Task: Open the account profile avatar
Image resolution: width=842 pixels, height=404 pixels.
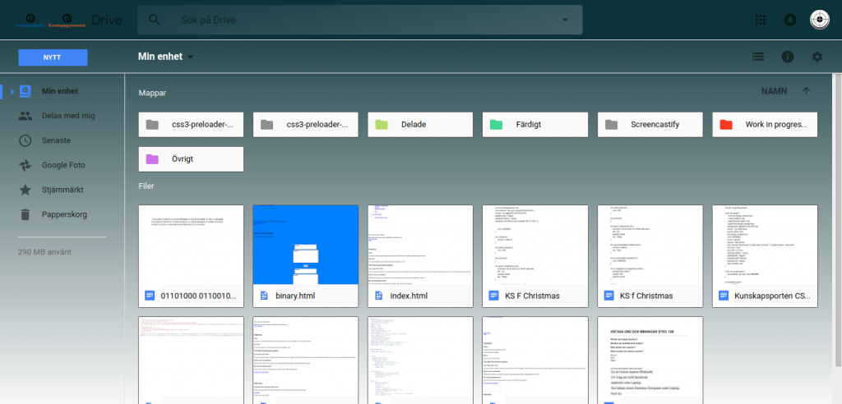Action: [x=820, y=20]
